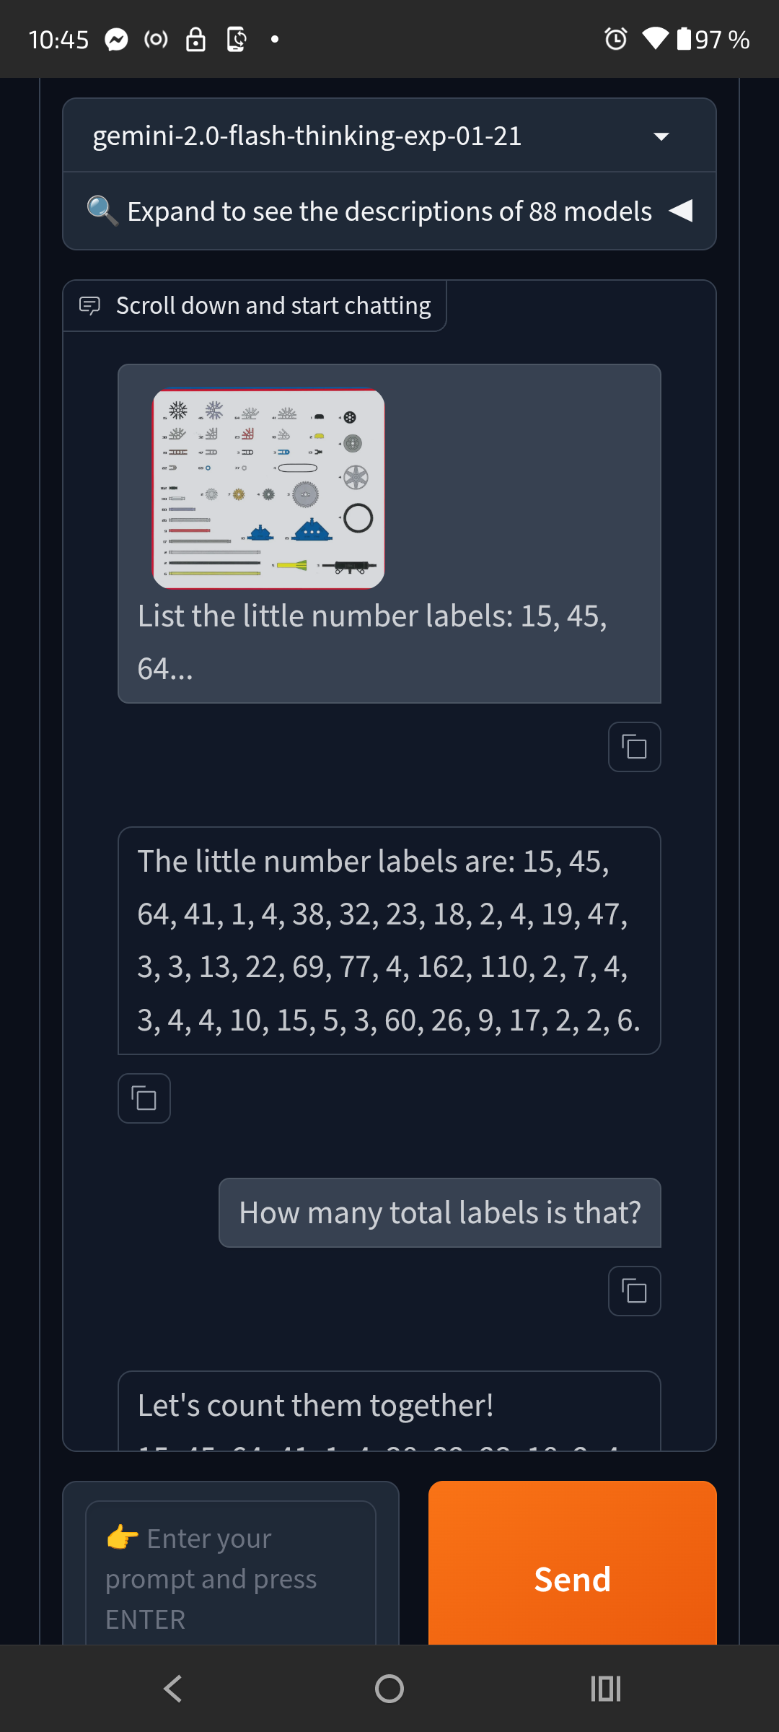Copy the 'How many total labels' message
Viewport: 779px width, 1732px height.
point(634,1291)
